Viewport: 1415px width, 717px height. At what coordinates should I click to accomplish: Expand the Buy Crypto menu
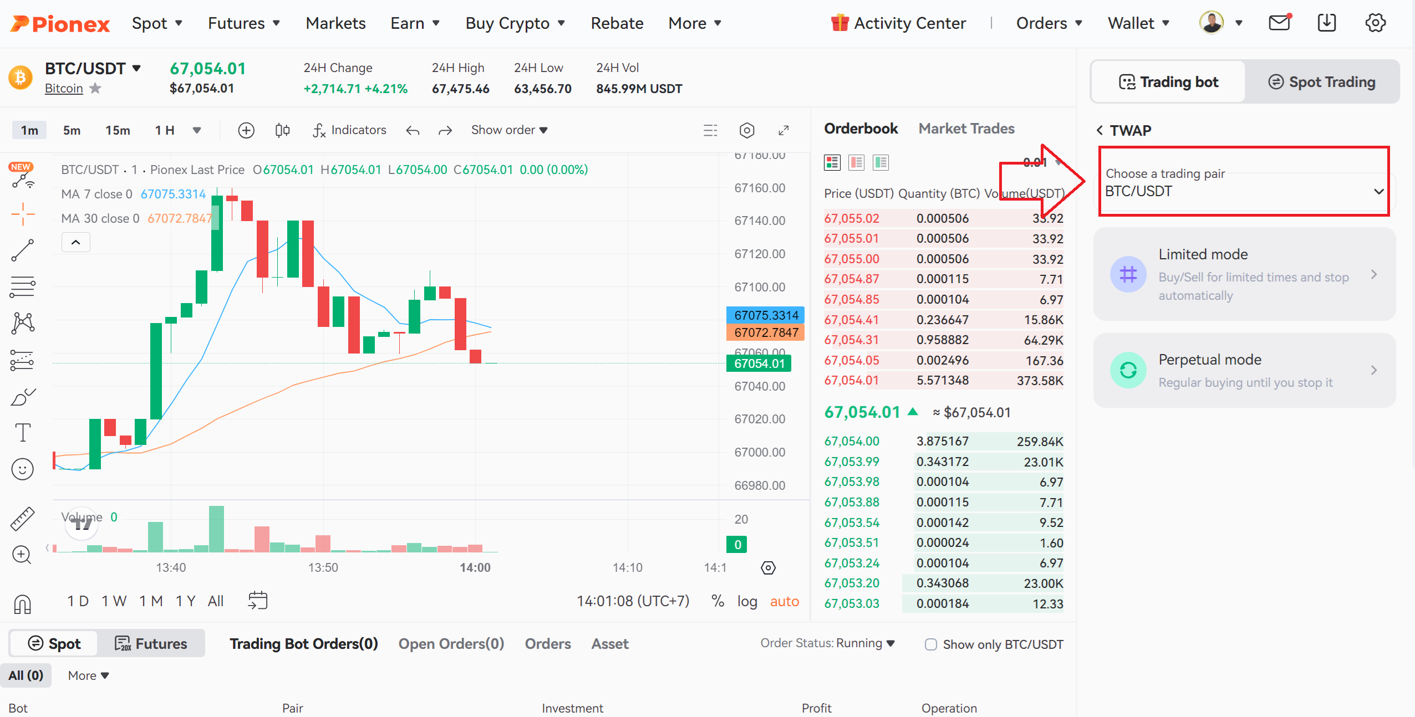point(515,23)
